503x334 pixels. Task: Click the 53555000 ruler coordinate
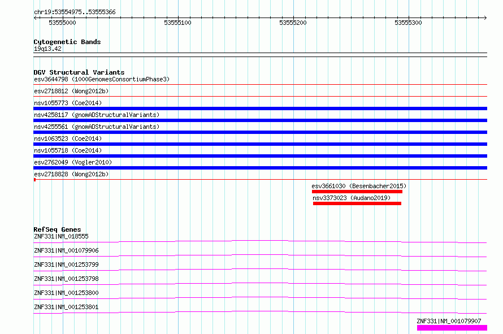coord(62,23)
